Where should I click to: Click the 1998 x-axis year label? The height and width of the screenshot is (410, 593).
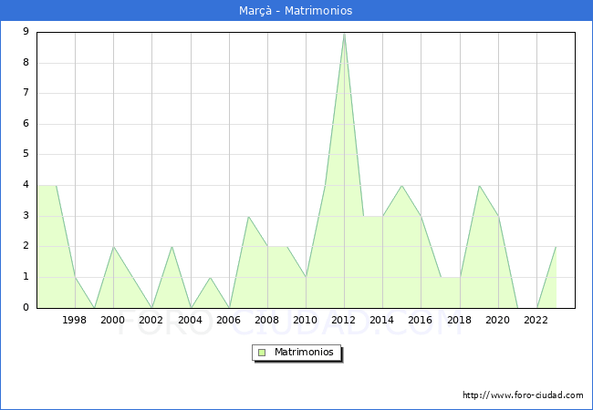click(75, 320)
